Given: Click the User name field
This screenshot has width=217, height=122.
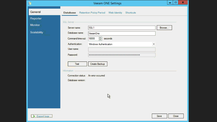Looking at the screenshot, I should [x=122, y=50].
